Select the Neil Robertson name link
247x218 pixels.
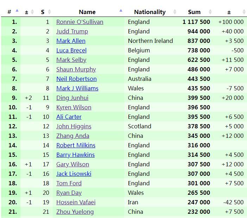pos(76,79)
